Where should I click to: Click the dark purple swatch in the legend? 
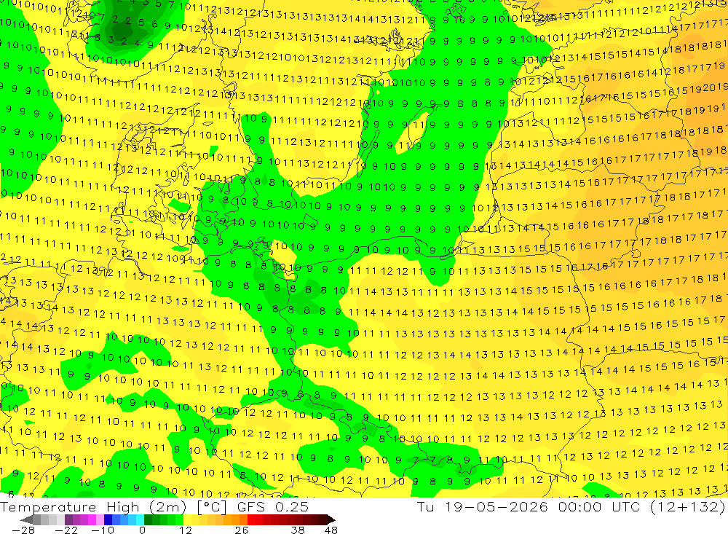tap(68, 519)
